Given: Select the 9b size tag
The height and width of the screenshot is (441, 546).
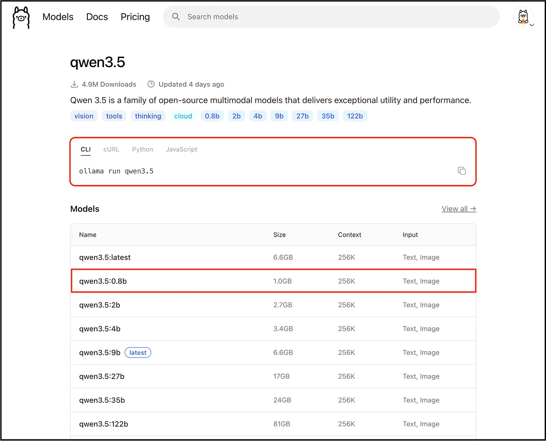Looking at the screenshot, I should pos(279,116).
